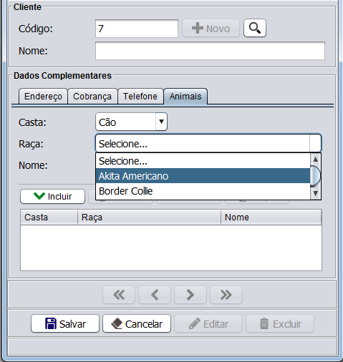Screen dimensions: 343x362
Task: Pick the Selecione... option in the list
Action: click(x=203, y=161)
